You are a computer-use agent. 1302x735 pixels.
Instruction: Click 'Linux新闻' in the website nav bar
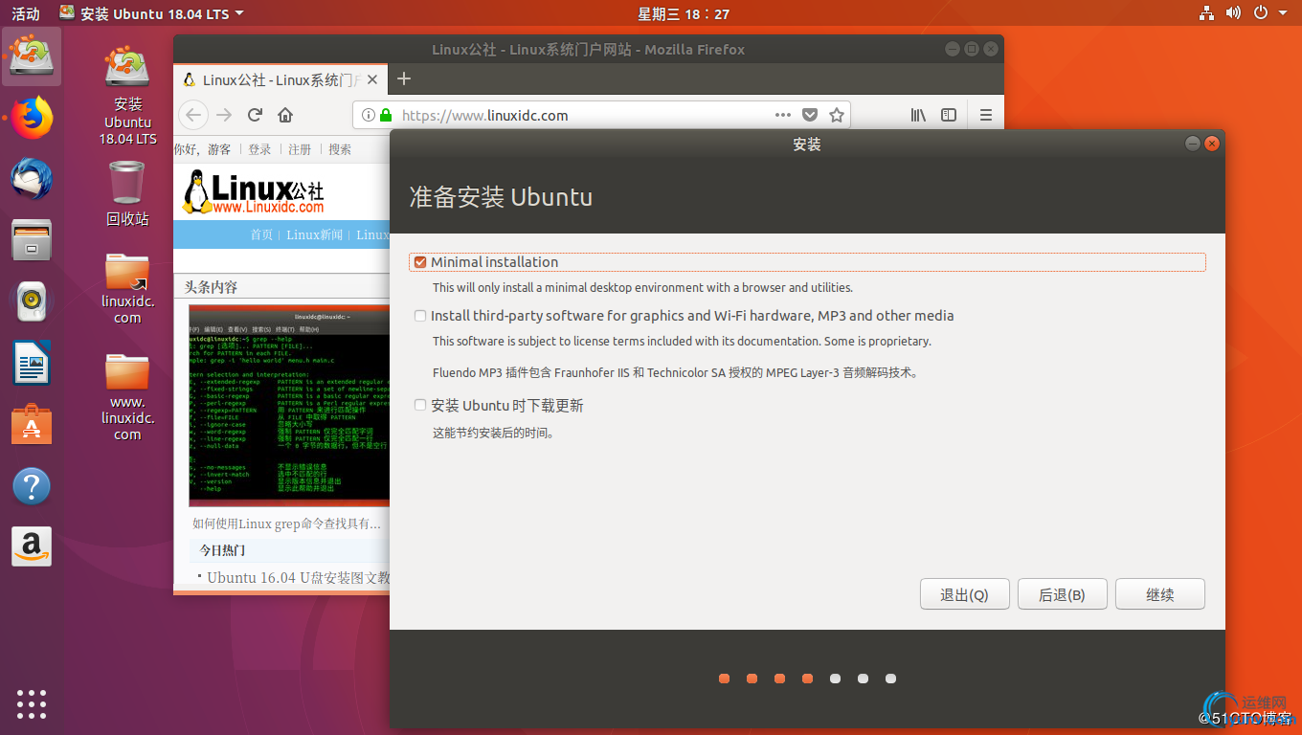[x=314, y=234]
